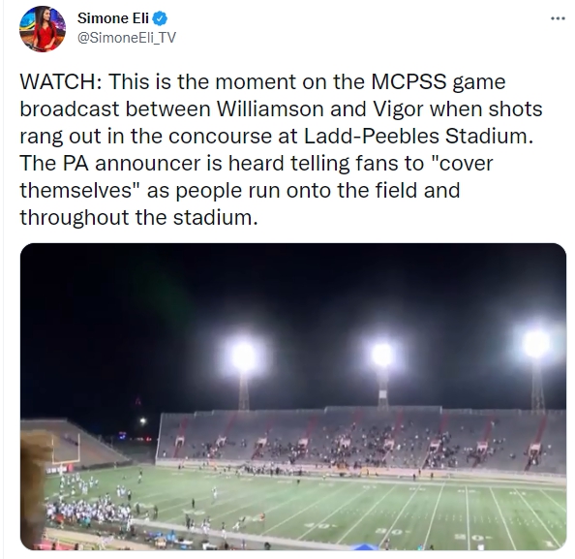Click the crowd of players on field sideline
This screenshot has width=575, height=559.
pyautogui.click(x=88, y=509)
